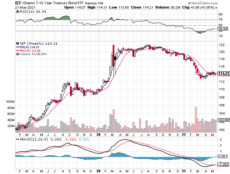Click the MA(10) 113.86 legend entry
Screen dimensions: 230x174
[x=30, y=51]
